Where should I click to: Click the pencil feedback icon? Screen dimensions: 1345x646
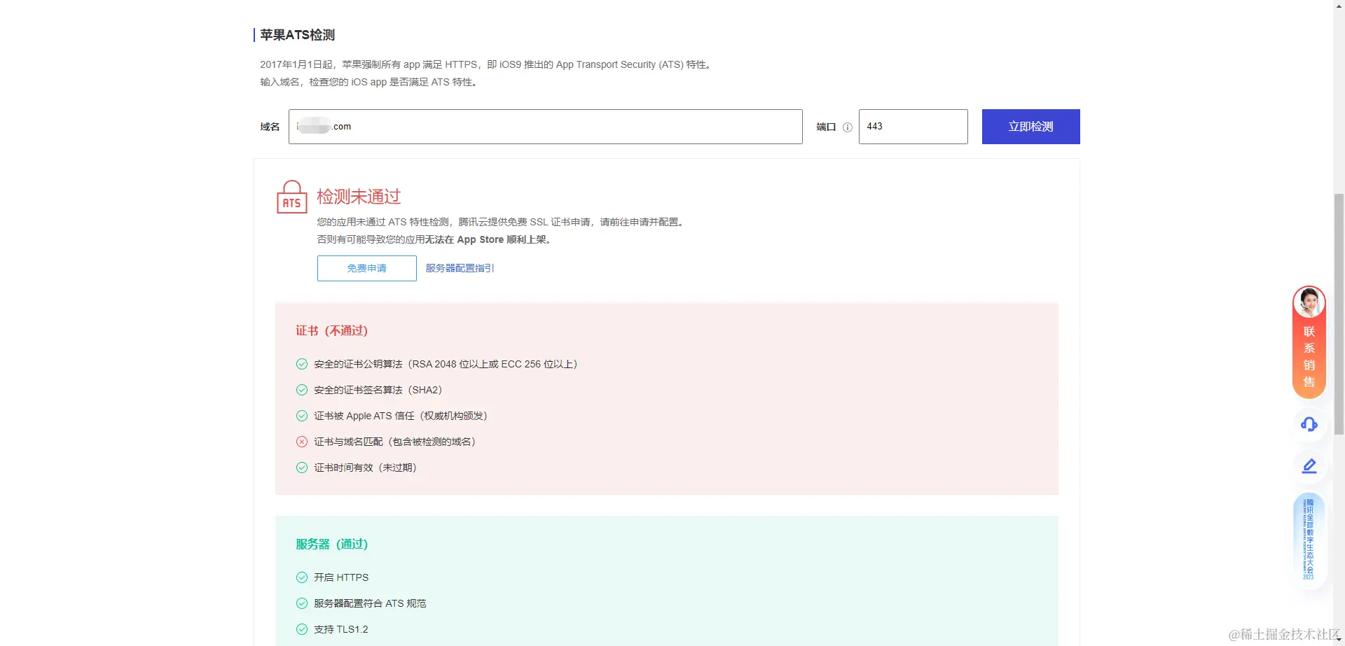1309,466
